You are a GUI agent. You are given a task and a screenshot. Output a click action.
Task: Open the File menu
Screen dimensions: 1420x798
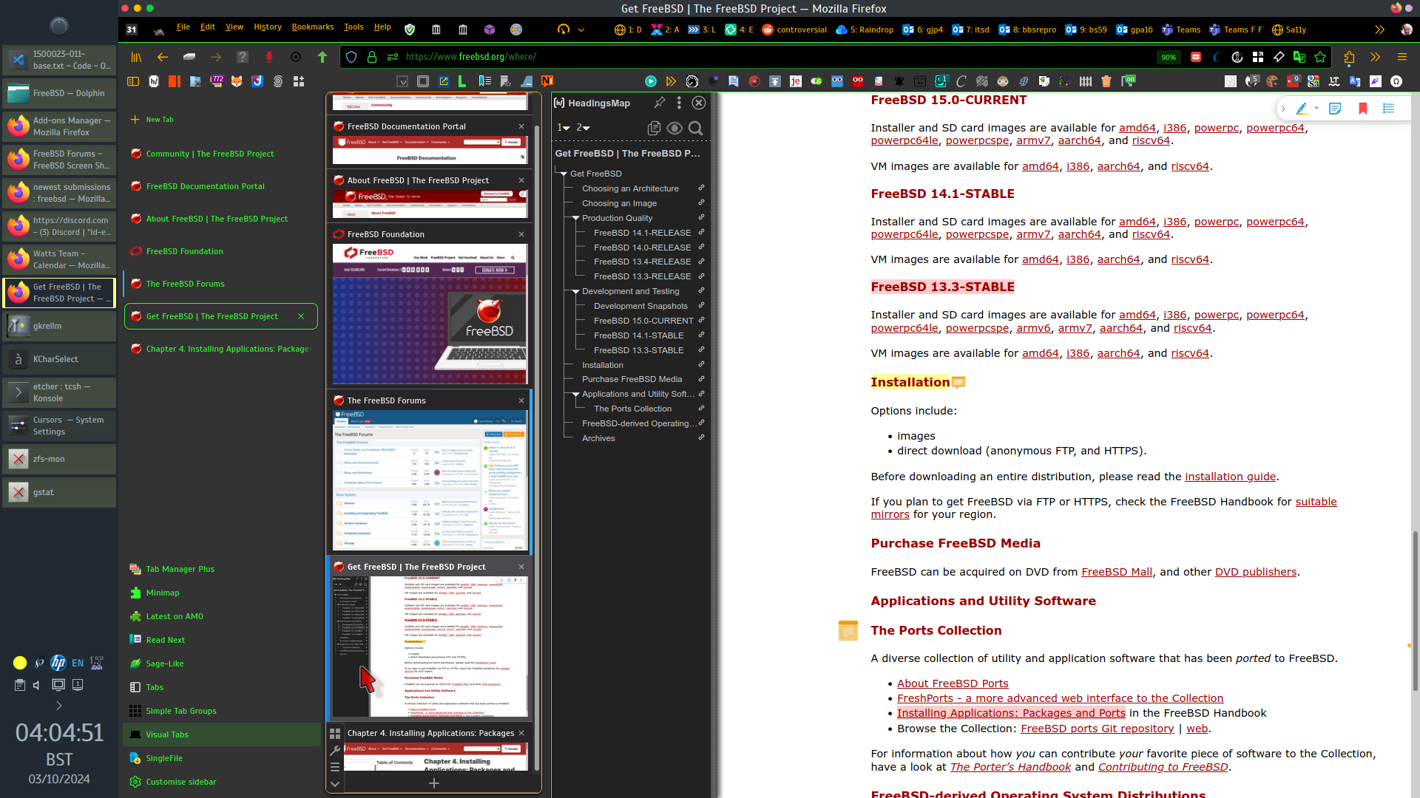coord(183,27)
